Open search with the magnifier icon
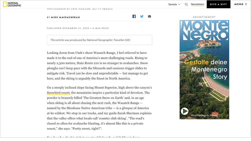Viewport: 251px width, 141px height. click(x=186, y=4)
